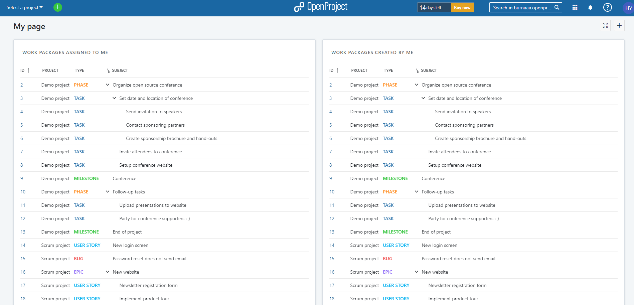634x305 pixels.
Task: Click the search field in the header
Action: point(525,7)
